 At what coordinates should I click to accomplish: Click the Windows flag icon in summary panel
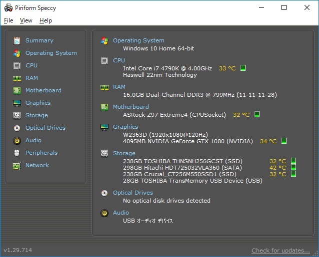(104, 40)
